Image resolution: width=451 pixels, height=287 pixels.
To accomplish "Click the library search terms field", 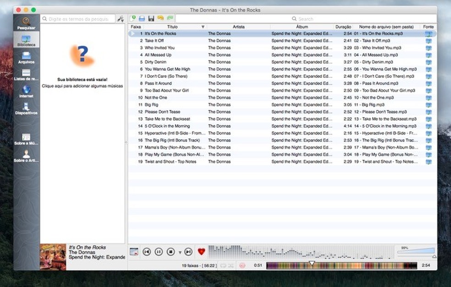I will pyautogui.click(x=78, y=19).
